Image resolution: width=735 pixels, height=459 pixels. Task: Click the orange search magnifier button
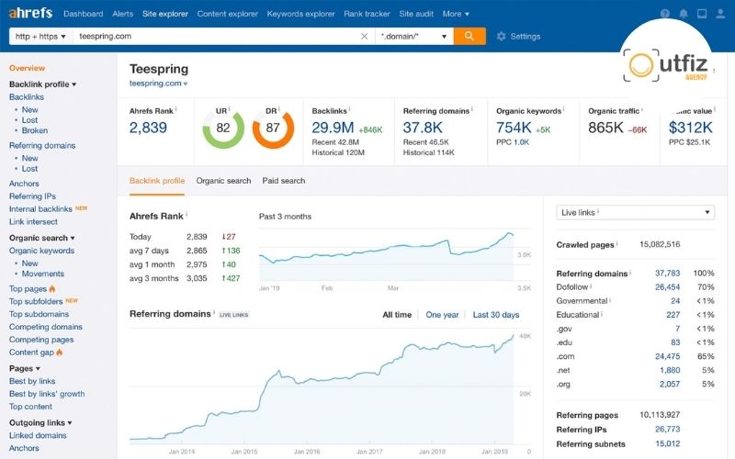[x=469, y=36]
